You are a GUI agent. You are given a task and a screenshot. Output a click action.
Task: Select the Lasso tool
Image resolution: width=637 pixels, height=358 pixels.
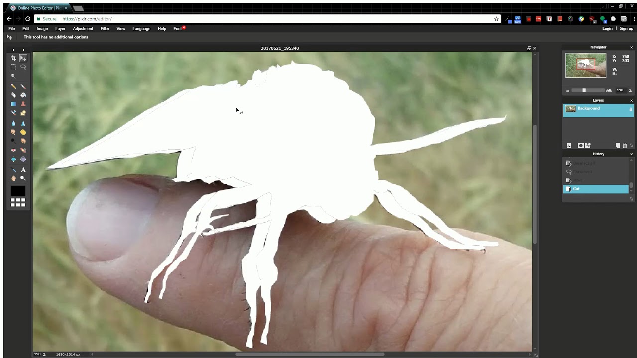tap(23, 67)
